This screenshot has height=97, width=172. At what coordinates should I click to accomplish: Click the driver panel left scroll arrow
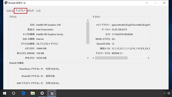point(93,58)
